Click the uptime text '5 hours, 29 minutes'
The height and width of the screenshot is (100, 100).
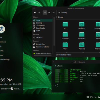coord(88,76)
